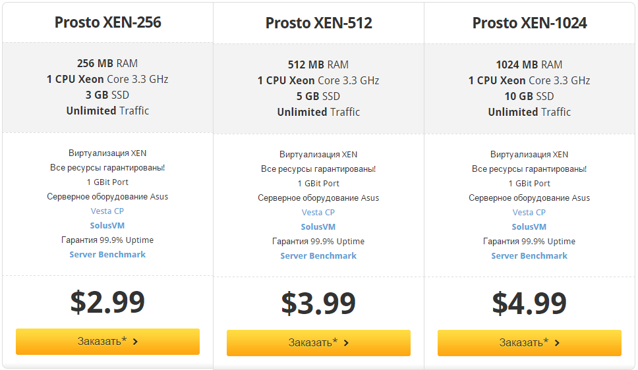Click the 1024 MB RAM specification text
638x370 pixels.
(529, 65)
